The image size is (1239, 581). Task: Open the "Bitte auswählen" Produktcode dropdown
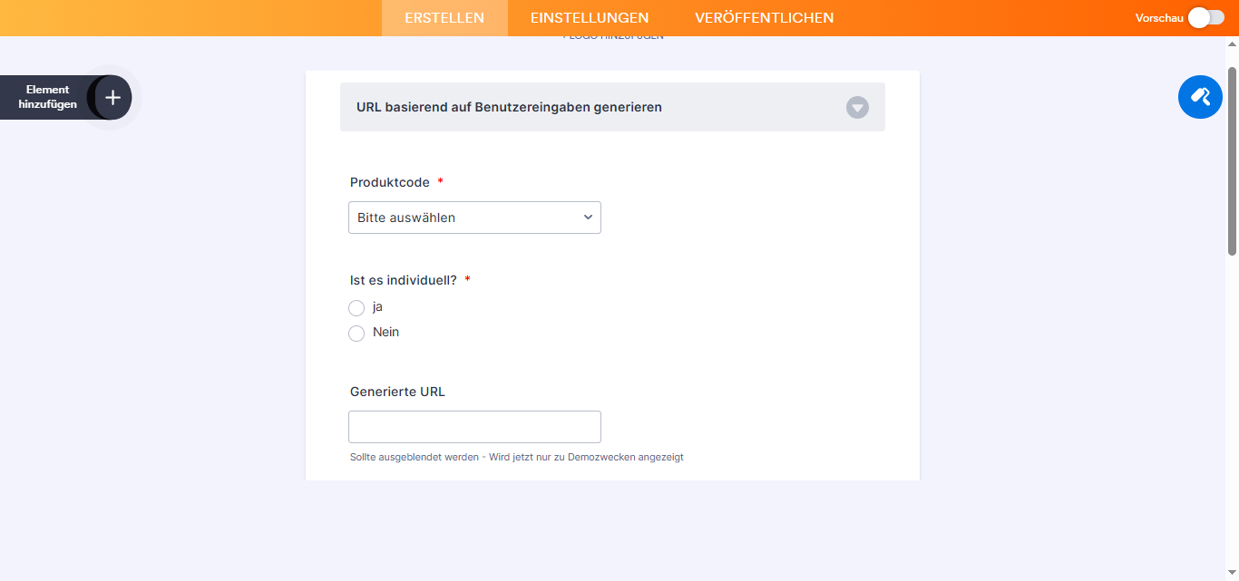click(474, 217)
